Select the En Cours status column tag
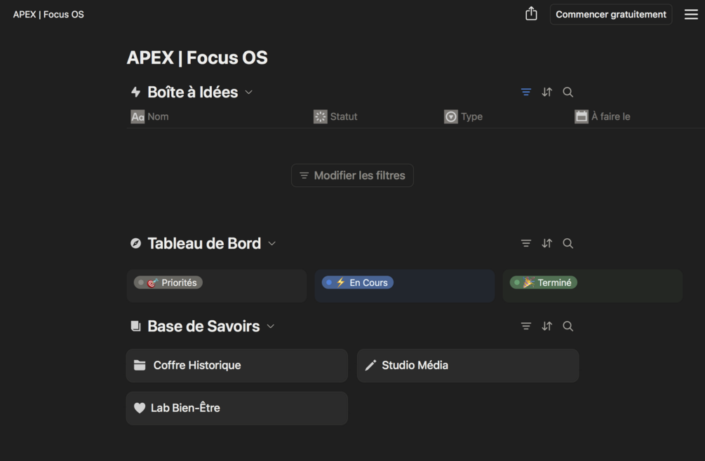The height and width of the screenshot is (461, 705). point(358,282)
